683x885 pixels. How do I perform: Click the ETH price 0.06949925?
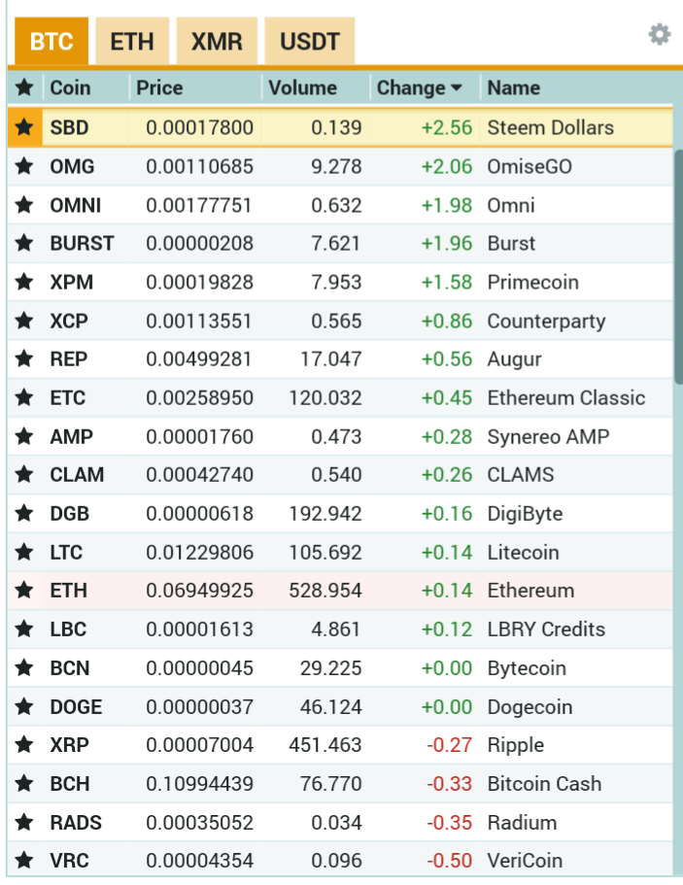point(200,591)
